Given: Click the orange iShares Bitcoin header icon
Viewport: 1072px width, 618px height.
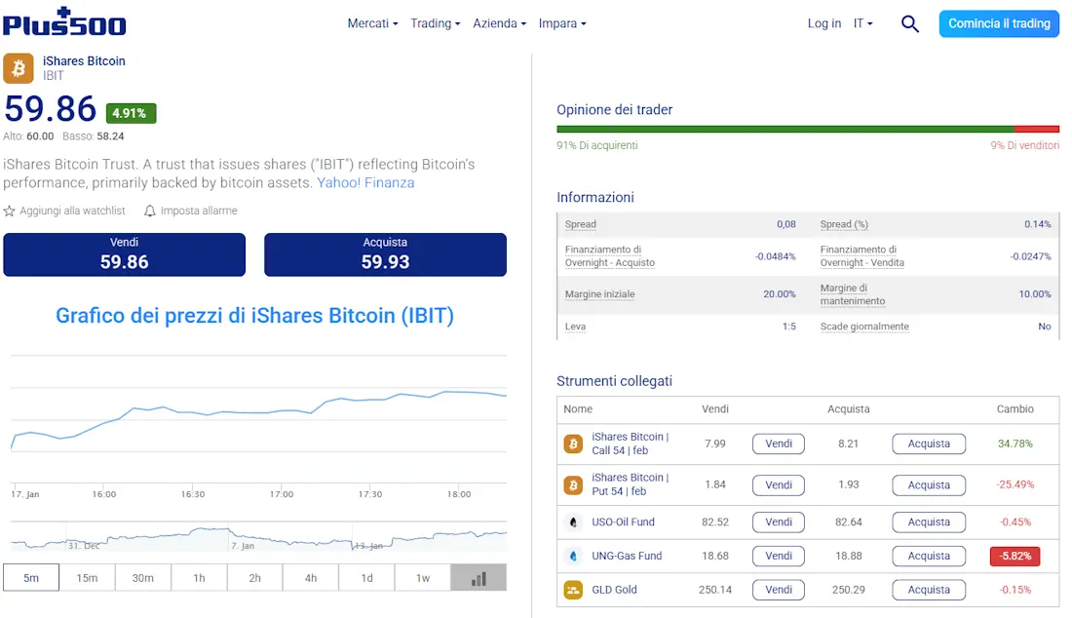Looking at the screenshot, I should click(x=19, y=68).
